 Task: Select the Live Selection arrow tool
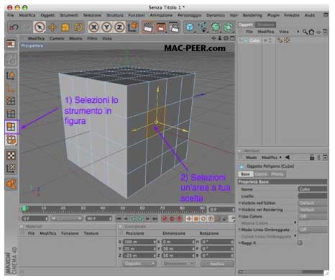[40, 27]
